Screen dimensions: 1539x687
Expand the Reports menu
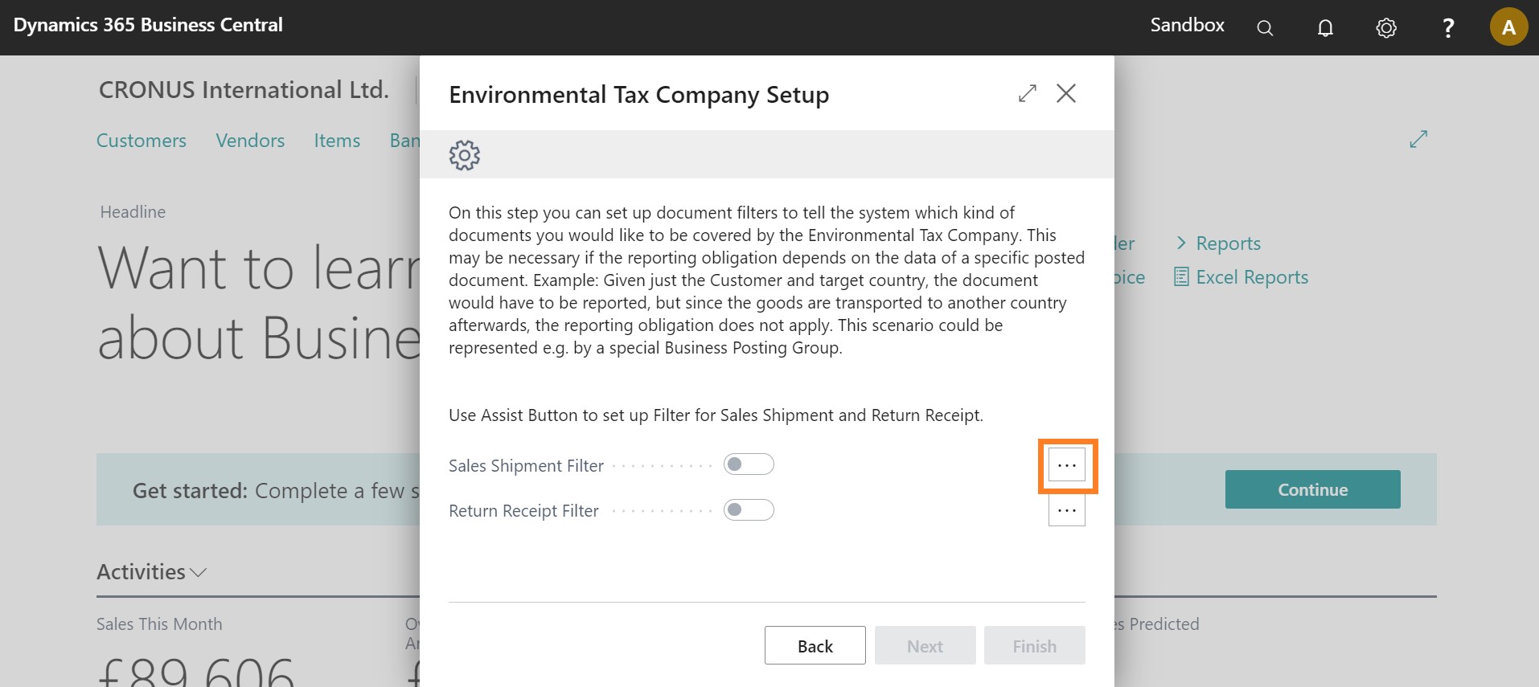(1218, 243)
